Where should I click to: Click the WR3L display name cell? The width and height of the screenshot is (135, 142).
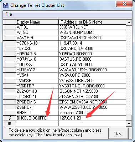(37, 27)
